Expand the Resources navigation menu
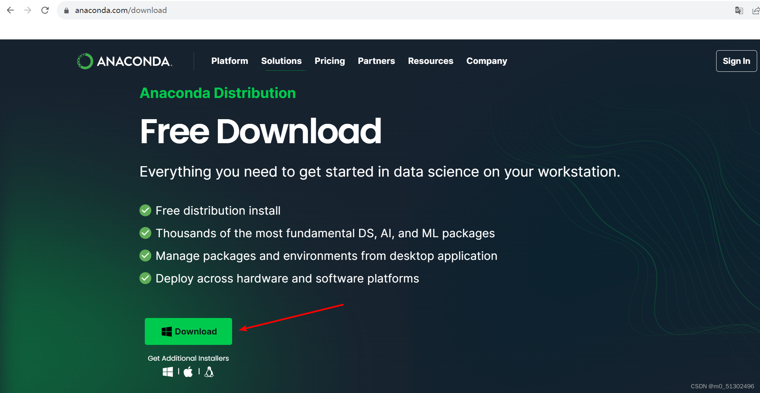This screenshot has width=760, height=393. (x=430, y=61)
